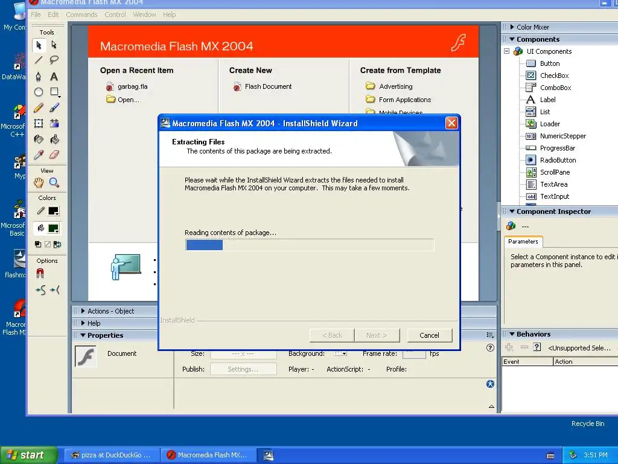Open the Window menu
The height and width of the screenshot is (464, 618).
144,14
